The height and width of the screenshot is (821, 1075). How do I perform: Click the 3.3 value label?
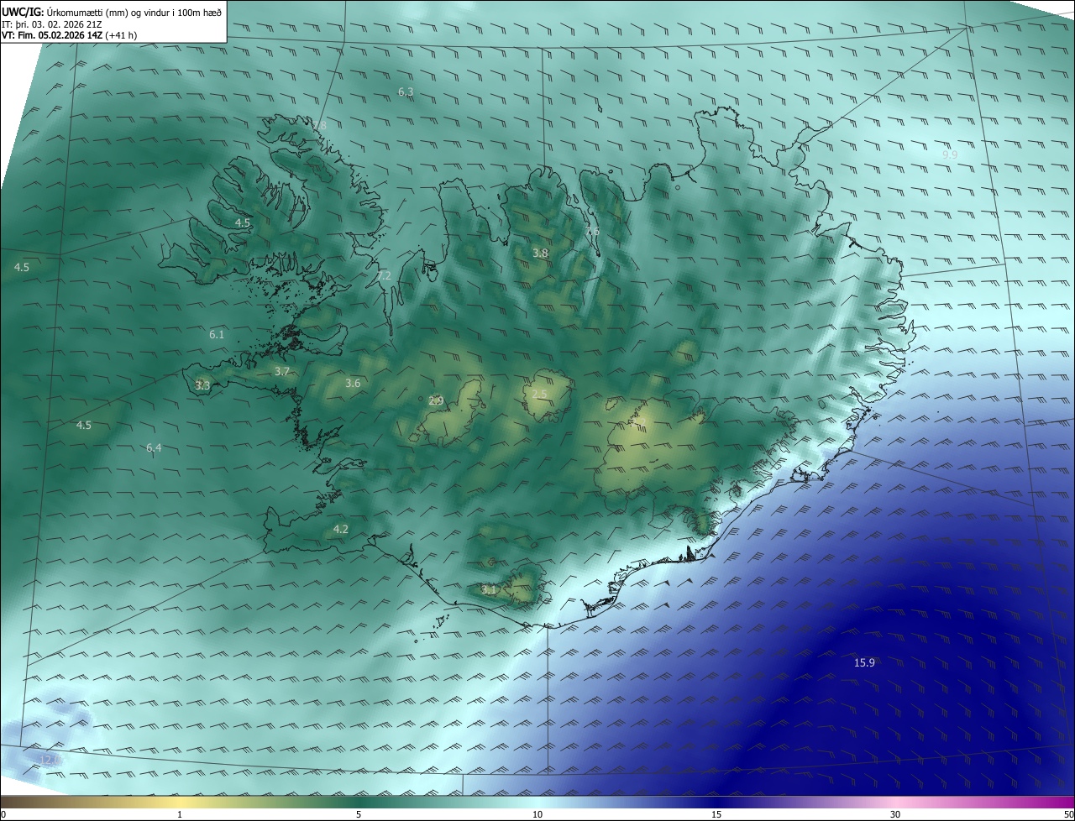[x=202, y=385]
